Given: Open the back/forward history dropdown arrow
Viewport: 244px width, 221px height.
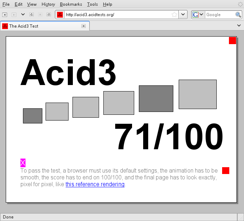Looking at the screenshot, I should click(23, 14).
